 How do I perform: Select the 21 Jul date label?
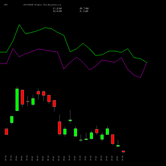click(x=107, y=158)
